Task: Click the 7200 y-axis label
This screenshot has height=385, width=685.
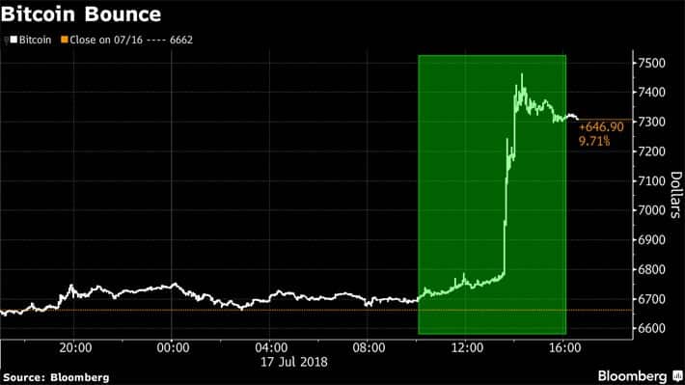Action: 652,151
